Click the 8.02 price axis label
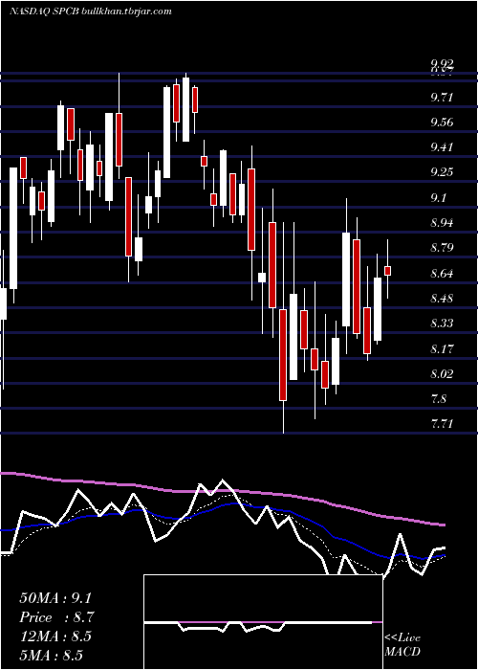This screenshot has width=478, height=670. tap(442, 374)
